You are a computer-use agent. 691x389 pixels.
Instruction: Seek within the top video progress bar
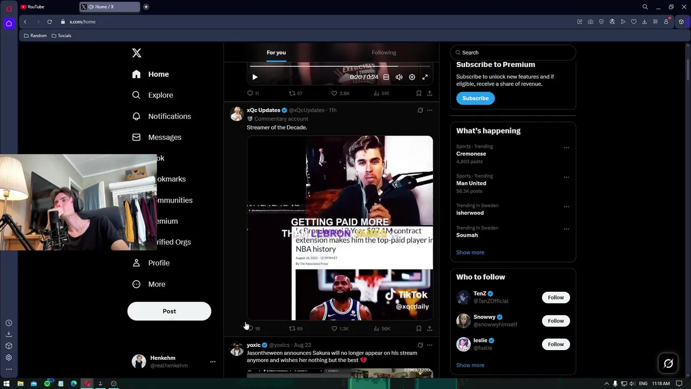340,66
